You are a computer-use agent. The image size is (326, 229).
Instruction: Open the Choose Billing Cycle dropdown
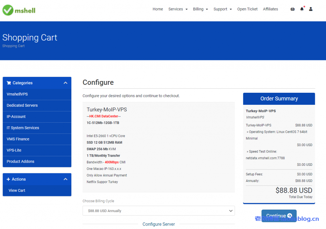(x=159, y=211)
